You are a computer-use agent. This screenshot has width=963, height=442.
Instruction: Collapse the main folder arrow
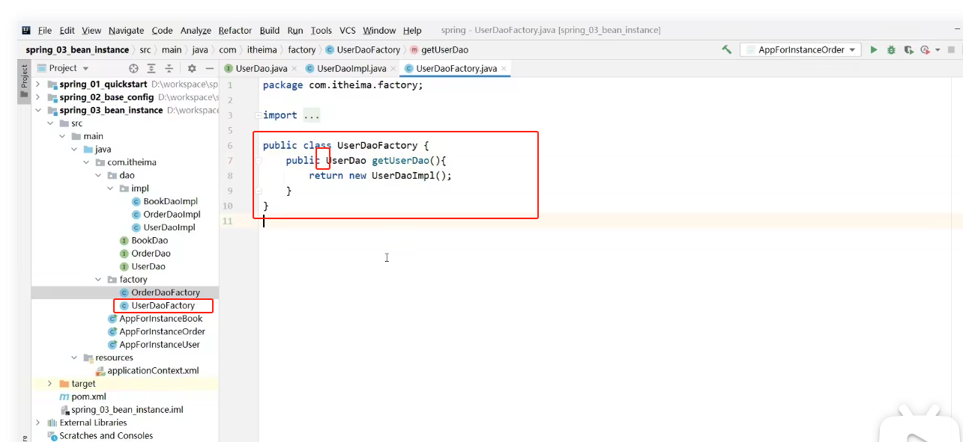point(63,136)
